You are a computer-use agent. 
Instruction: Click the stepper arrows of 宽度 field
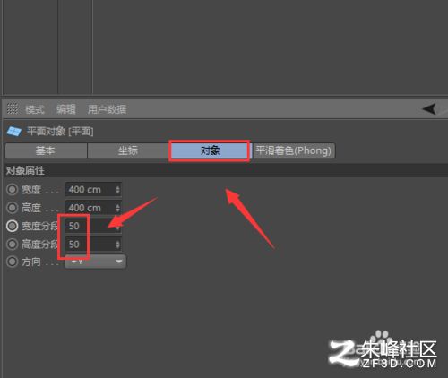click(117, 190)
